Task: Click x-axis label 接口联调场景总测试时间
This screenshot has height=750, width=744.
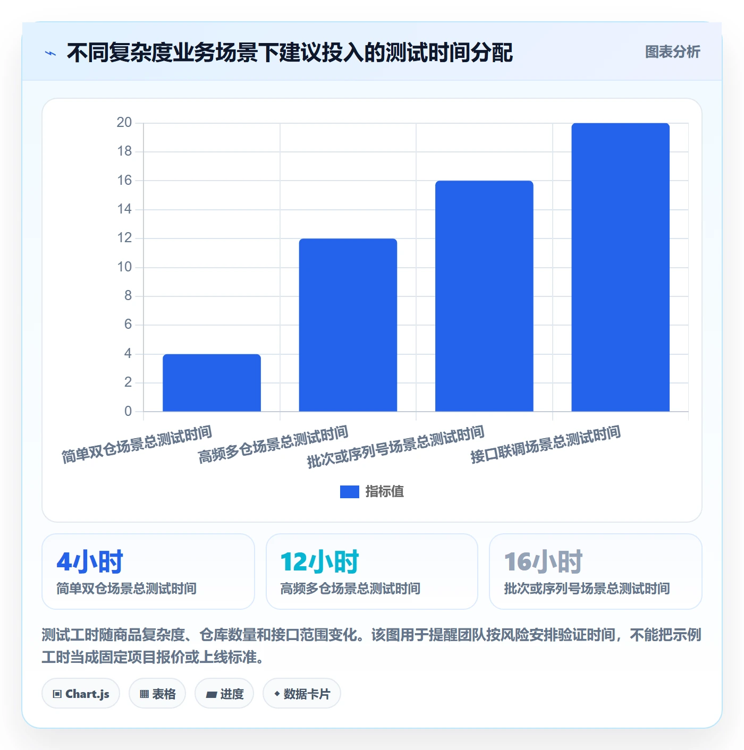Action: [546, 445]
